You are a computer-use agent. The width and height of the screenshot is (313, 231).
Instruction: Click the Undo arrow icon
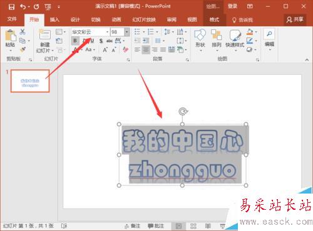23,7
